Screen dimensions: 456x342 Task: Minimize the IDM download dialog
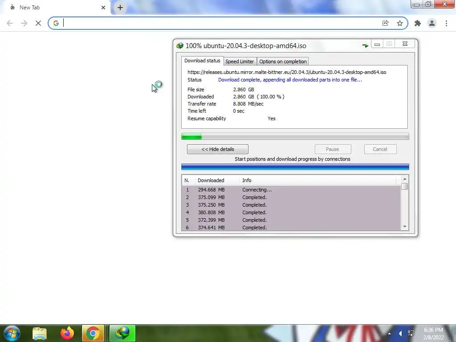tap(377, 44)
